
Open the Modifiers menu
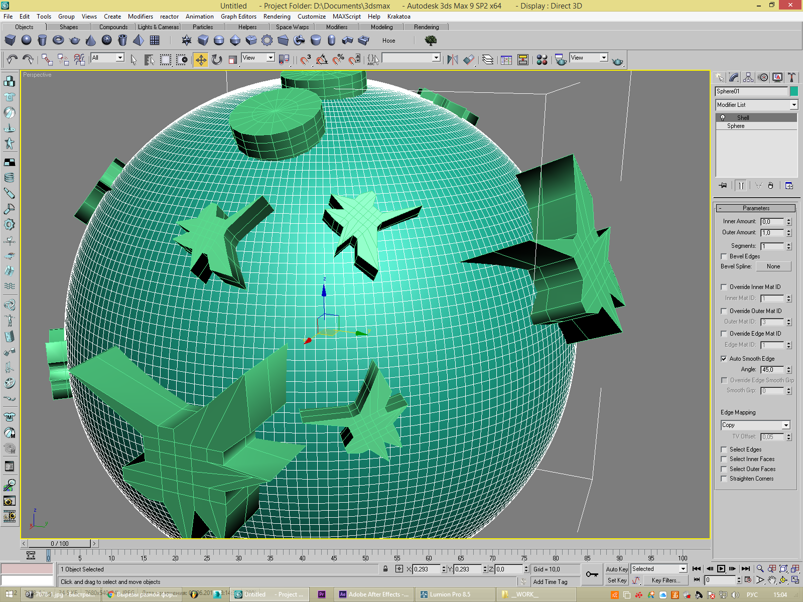(140, 17)
